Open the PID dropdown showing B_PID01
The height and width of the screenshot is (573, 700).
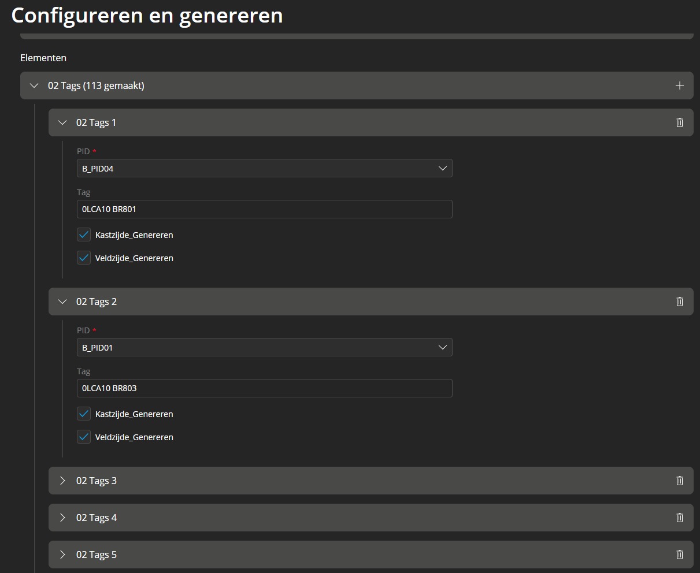click(x=265, y=348)
